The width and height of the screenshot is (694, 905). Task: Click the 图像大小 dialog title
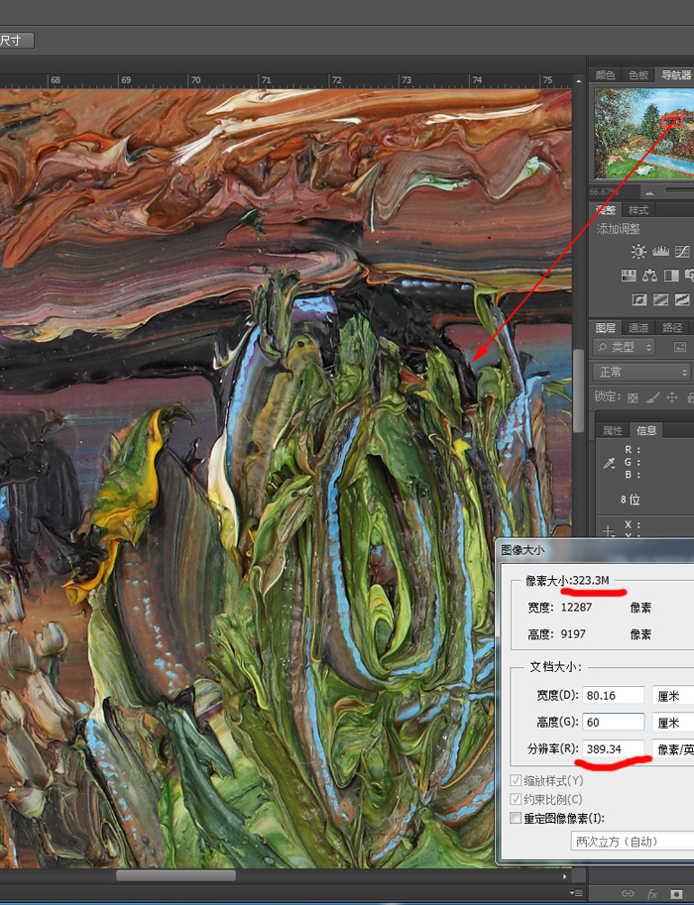tap(521, 550)
